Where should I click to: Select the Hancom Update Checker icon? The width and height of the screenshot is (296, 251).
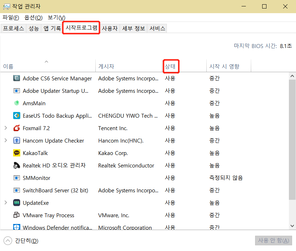point(16,141)
